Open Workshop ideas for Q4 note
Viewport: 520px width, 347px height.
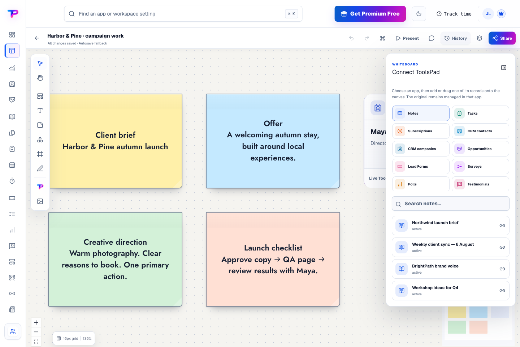451,291
